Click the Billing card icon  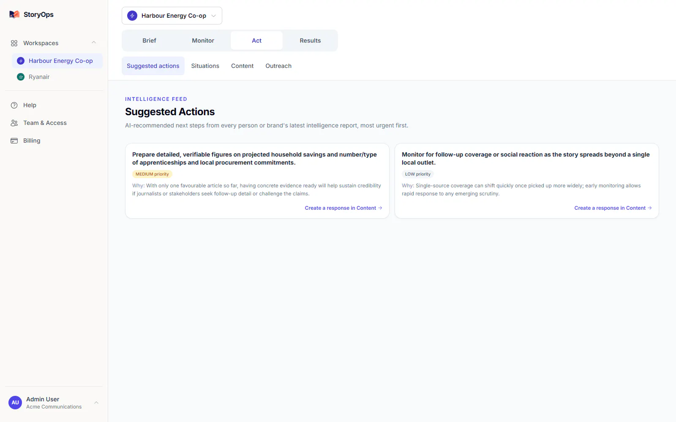coord(14,141)
